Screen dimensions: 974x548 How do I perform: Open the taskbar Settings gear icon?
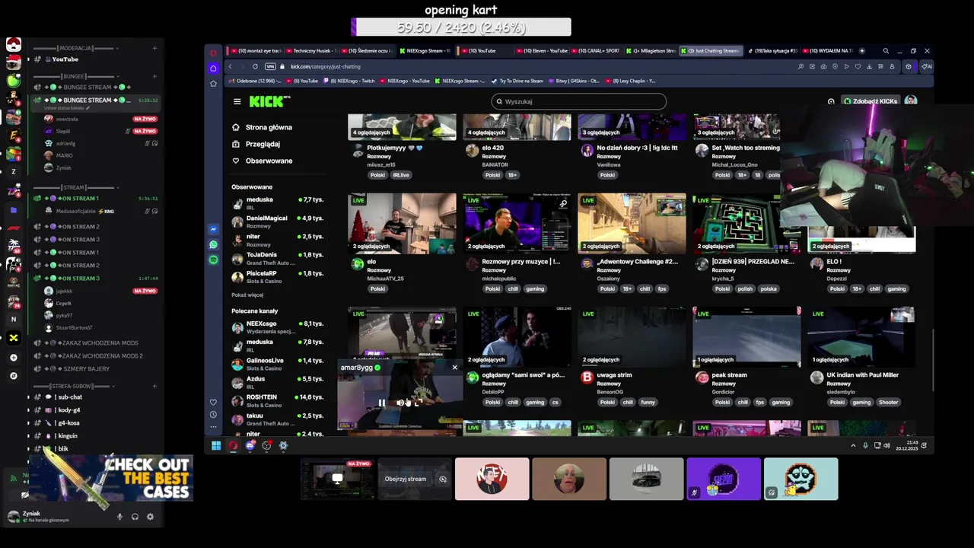tap(283, 446)
